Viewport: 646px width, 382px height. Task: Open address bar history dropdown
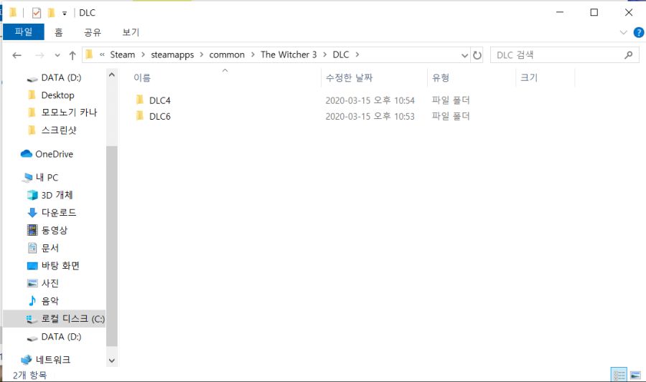point(464,55)
